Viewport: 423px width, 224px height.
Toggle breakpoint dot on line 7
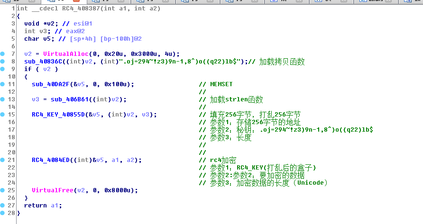tap(2, 54)
